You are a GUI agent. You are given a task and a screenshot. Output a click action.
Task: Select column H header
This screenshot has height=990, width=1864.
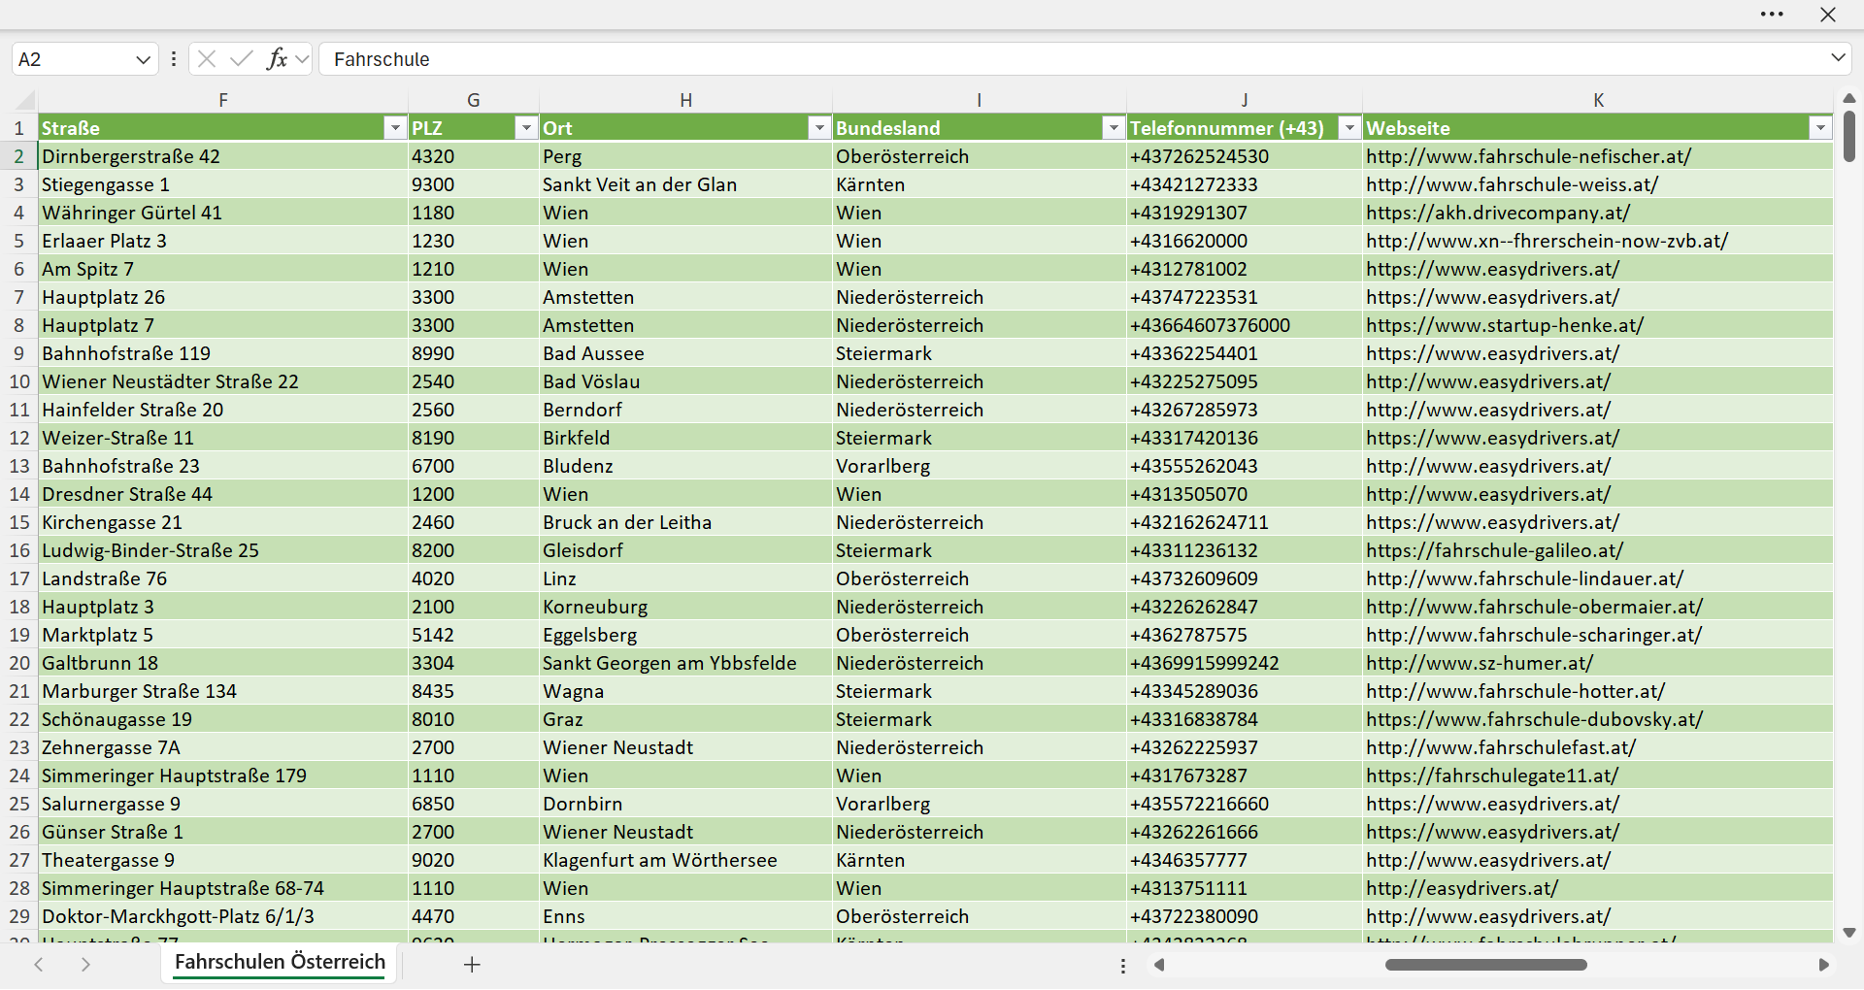click(685, 100)
